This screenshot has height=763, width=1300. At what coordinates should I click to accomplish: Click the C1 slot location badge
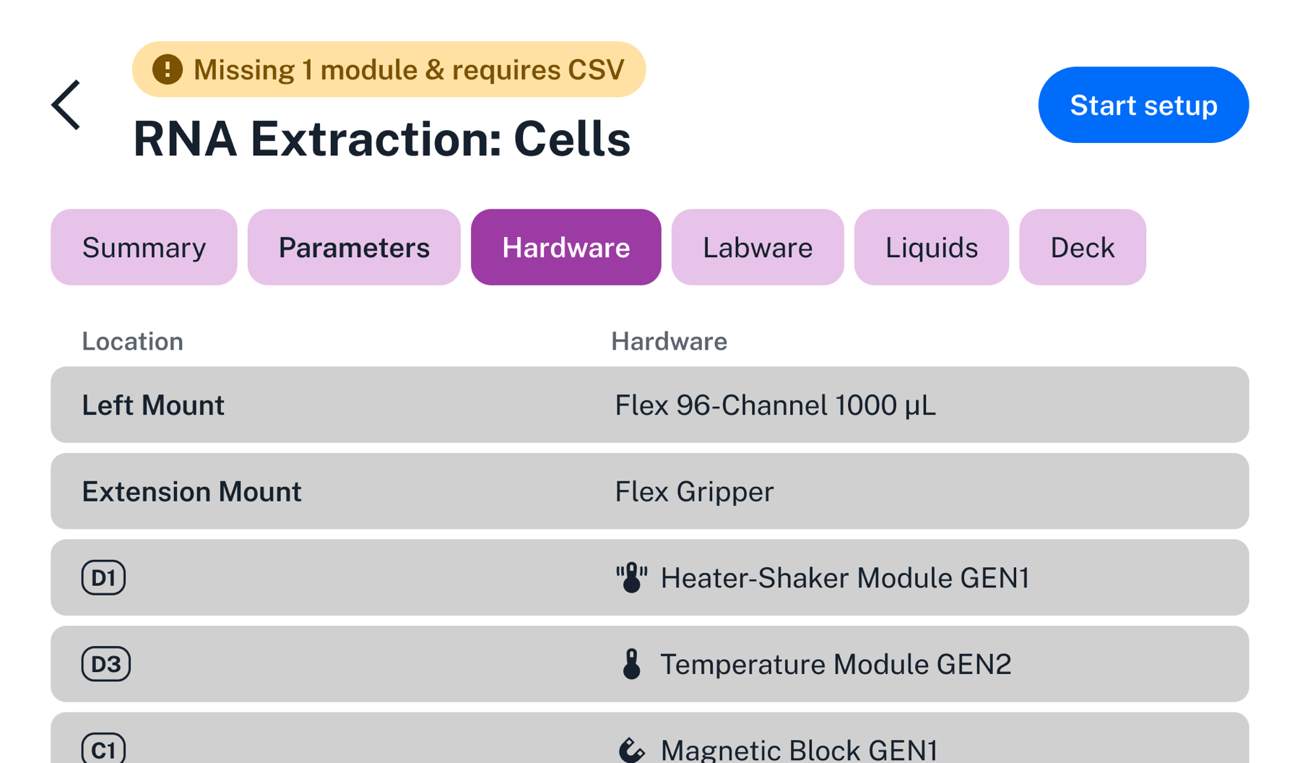(x=103, y=749)
